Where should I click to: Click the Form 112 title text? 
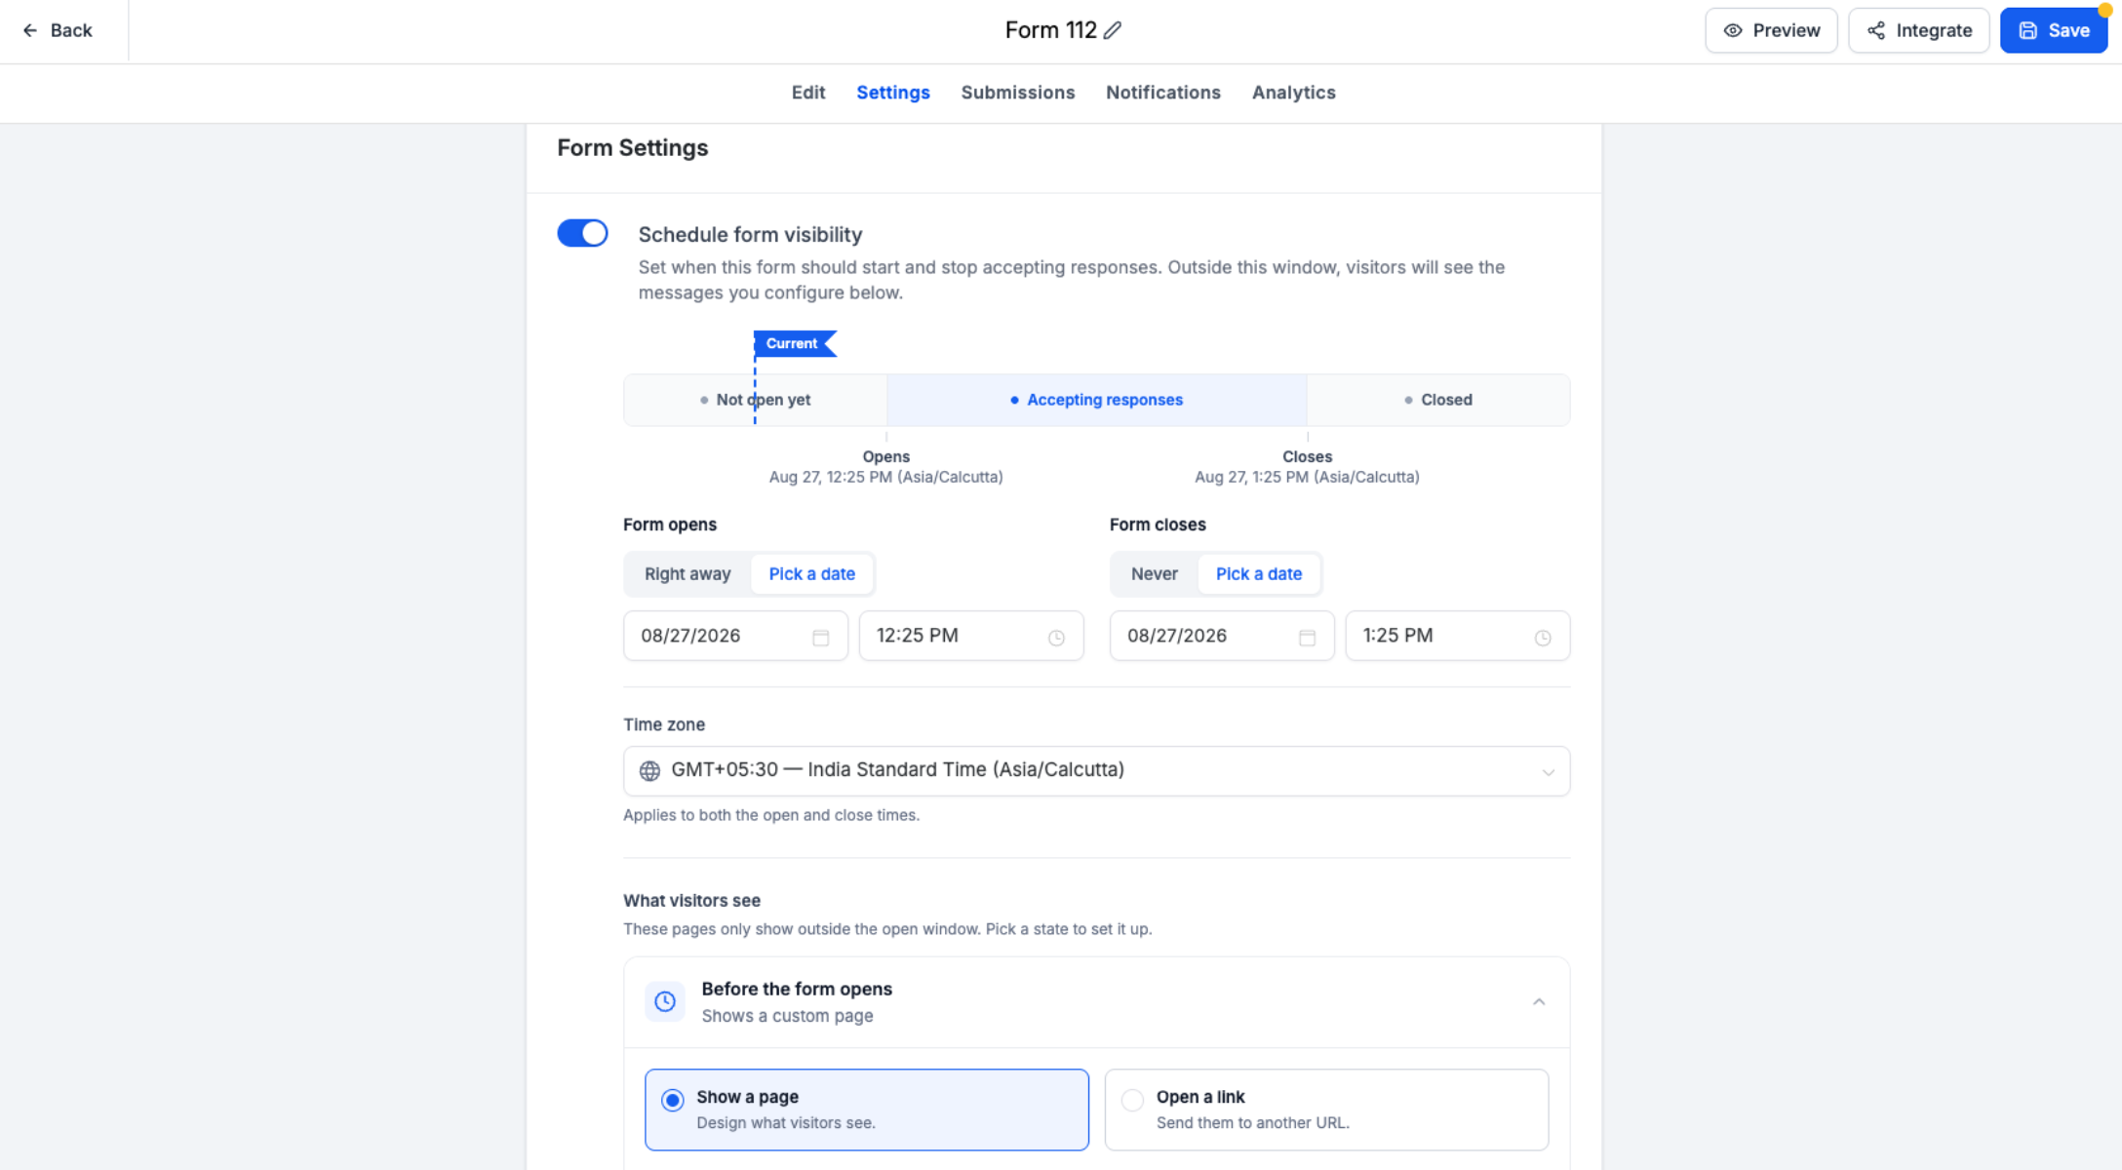tap(1050, 30)
